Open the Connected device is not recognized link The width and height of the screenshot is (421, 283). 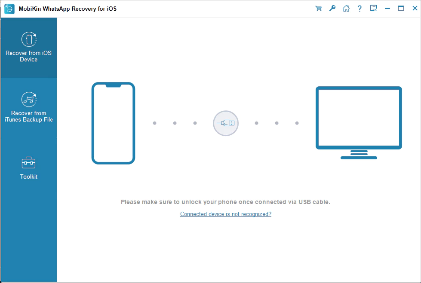click(225, 214)
